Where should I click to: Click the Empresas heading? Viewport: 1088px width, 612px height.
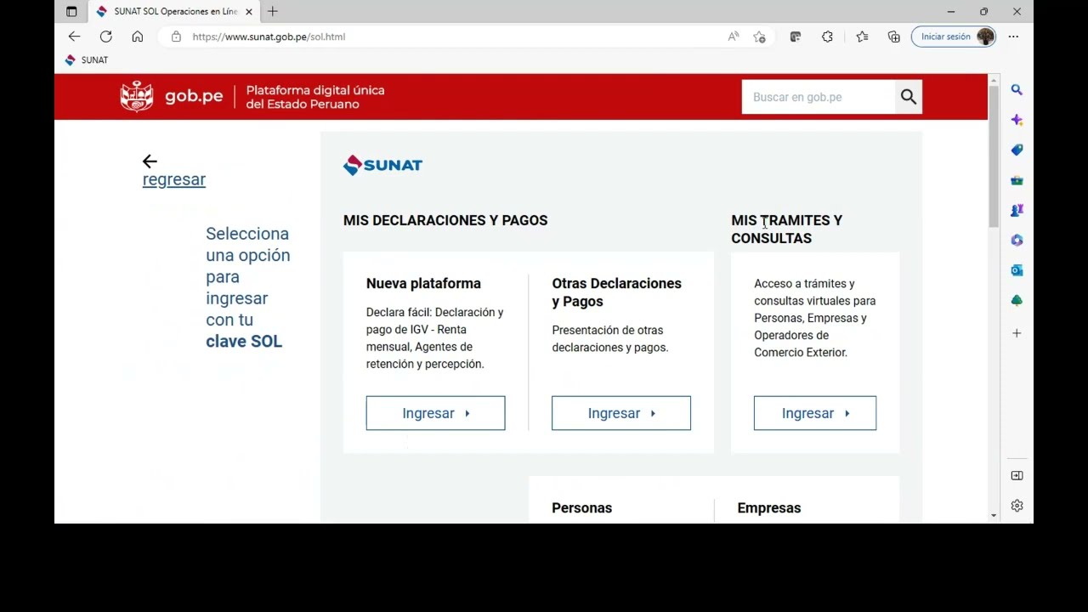click(x=769, y=507)
